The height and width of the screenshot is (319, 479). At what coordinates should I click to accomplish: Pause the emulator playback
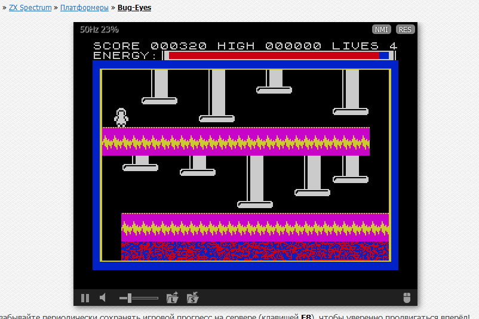85,298
